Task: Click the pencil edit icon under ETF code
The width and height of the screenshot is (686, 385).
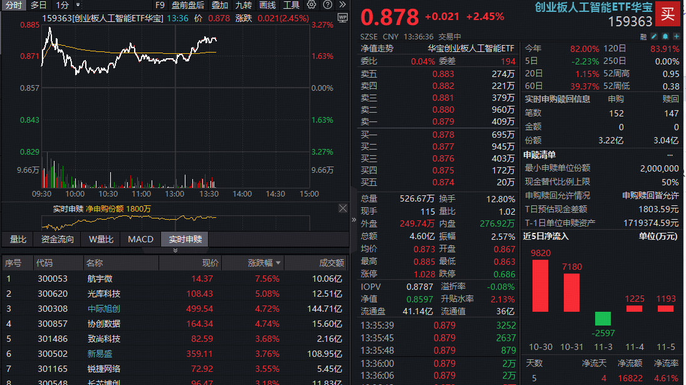Action: click(653, 37)
